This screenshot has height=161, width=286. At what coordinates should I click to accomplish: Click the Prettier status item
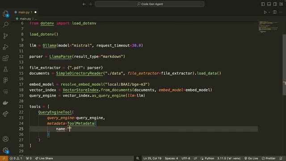coord(269,158)
